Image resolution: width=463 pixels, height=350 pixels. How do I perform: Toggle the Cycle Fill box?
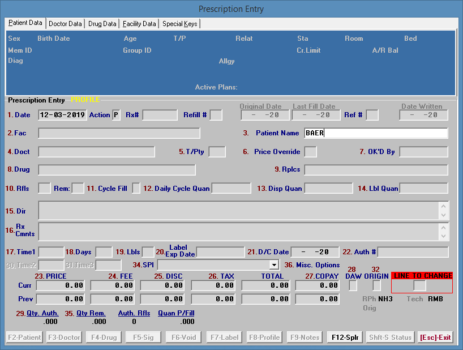(136, 188)
